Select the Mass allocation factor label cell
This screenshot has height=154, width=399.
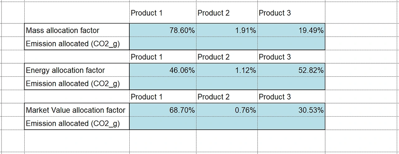(77, 30)
